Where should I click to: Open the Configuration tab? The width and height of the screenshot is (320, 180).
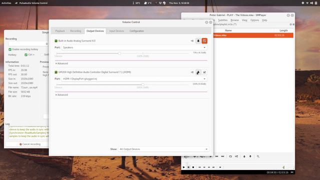point(136,31)
